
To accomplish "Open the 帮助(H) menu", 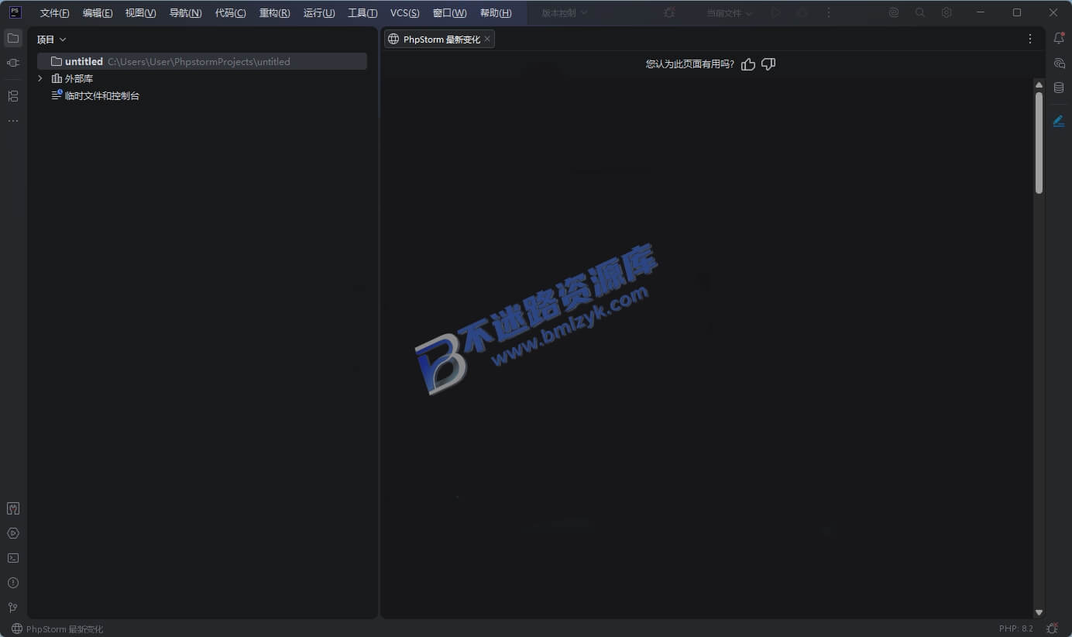I will pyautogui.click(x=496, y=13).
